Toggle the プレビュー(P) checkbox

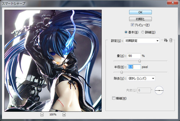click(x=132, y=25)
